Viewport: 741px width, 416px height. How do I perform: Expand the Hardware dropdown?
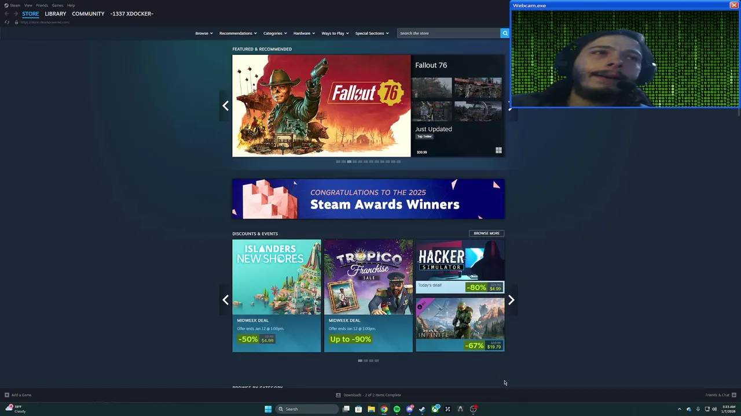click(x=304, y=33)
